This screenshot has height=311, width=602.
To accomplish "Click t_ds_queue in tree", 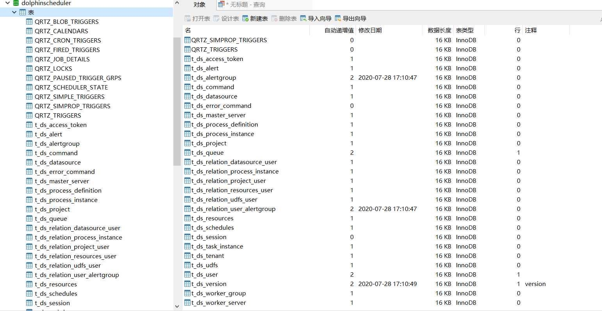I will [x=51, y=218].
